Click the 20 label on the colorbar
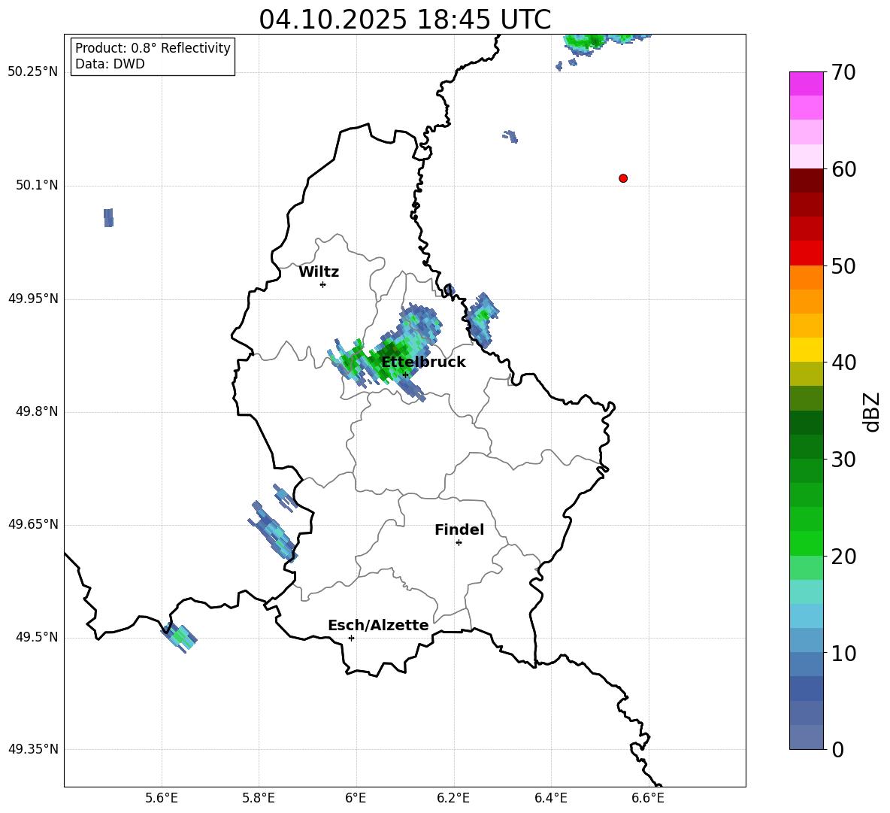 coord(843,557)
